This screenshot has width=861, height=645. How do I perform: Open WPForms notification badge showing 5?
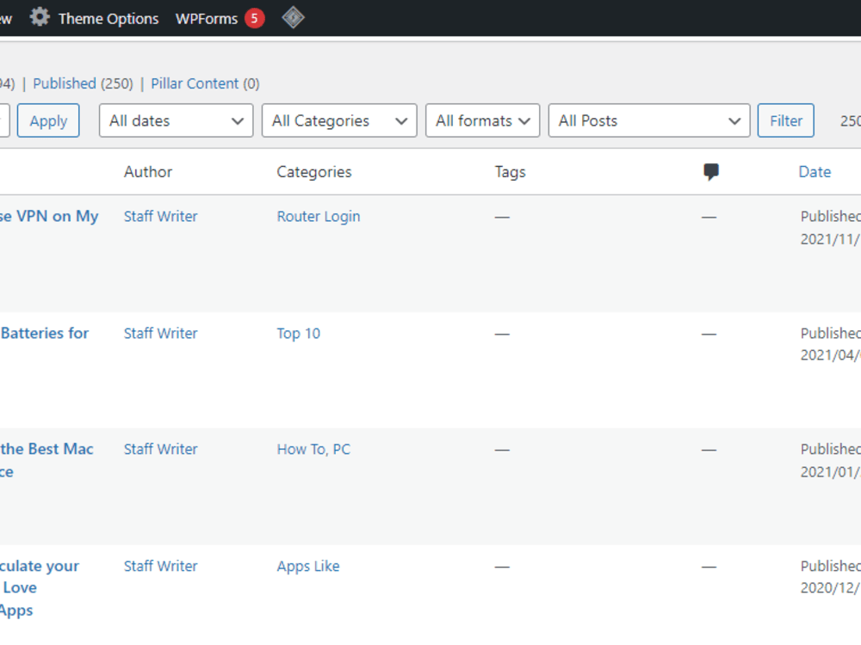point(254,18)
